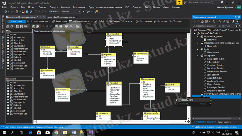Click Sync with Active Document icon

tap(220, 21)
